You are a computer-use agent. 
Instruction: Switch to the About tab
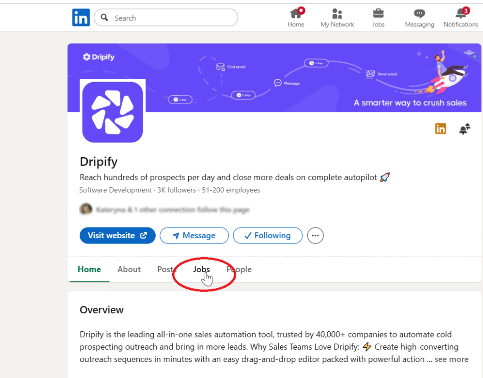pyautogui.click(x=129, y=269)
